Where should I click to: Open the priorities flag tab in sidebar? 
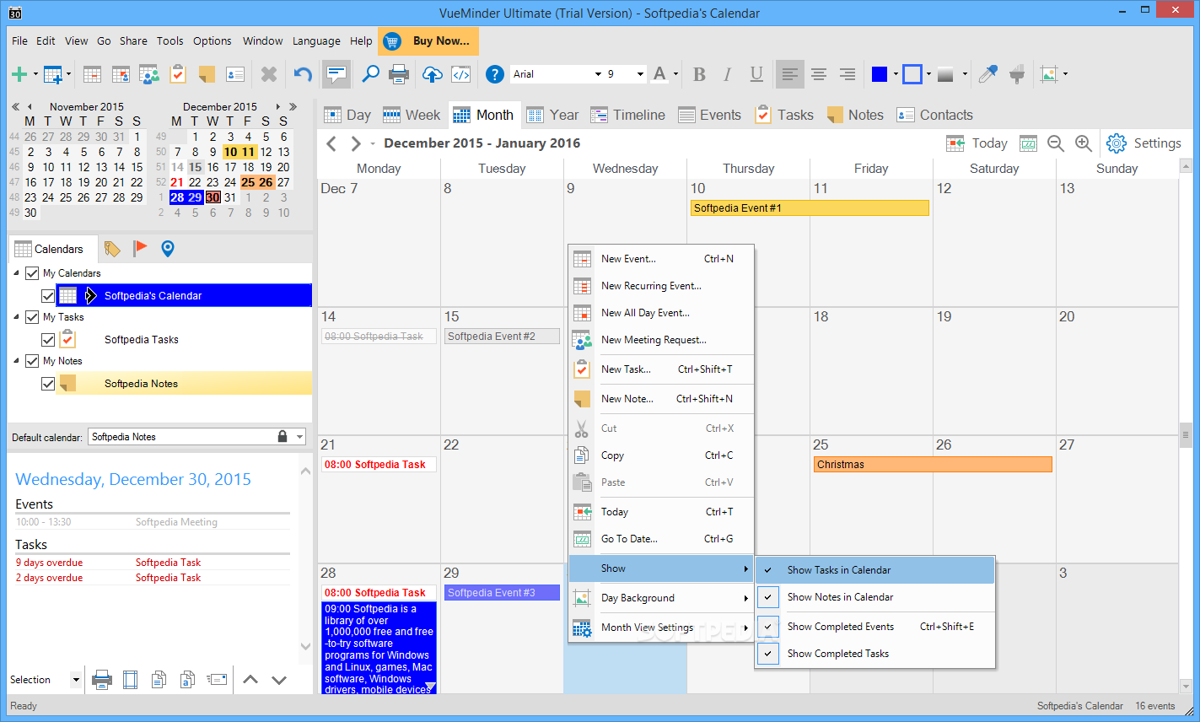point(140,248)
